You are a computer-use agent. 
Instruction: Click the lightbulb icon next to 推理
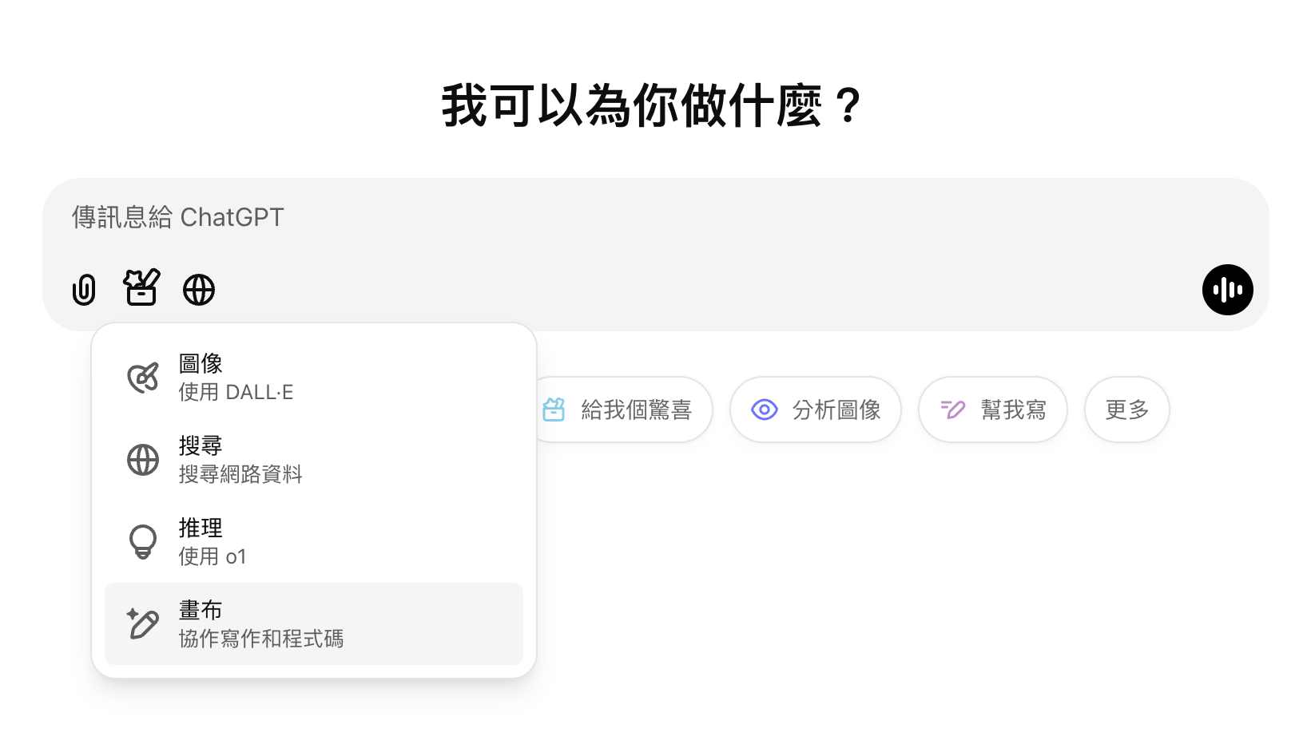point(142,540)
